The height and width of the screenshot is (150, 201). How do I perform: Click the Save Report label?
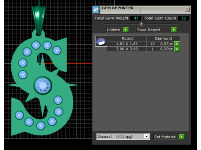(x=153, y=30)
